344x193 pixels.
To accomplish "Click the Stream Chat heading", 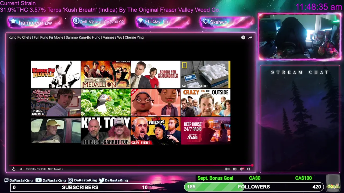I will coord(300,72).
